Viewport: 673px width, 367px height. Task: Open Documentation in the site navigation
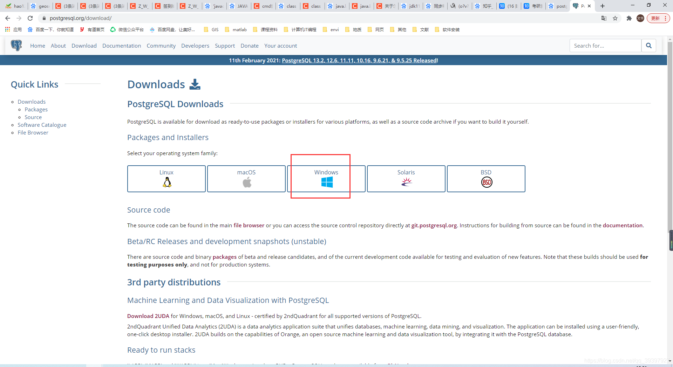point(122,46)
